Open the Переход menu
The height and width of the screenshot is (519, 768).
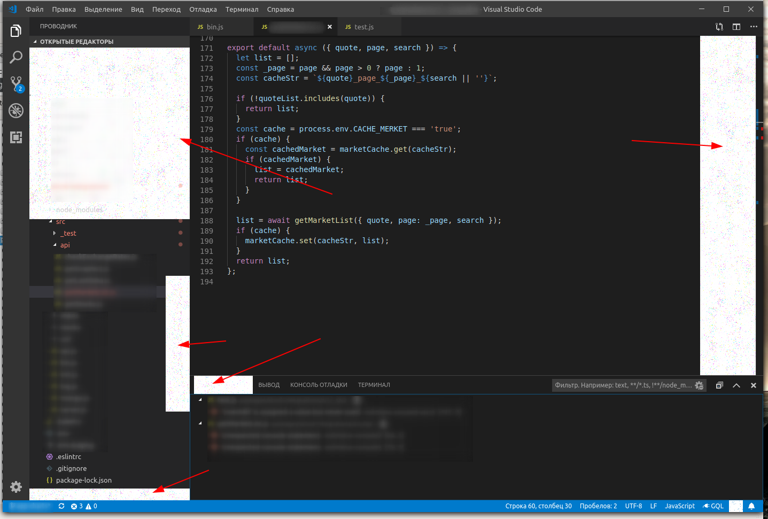pos(166,9)
